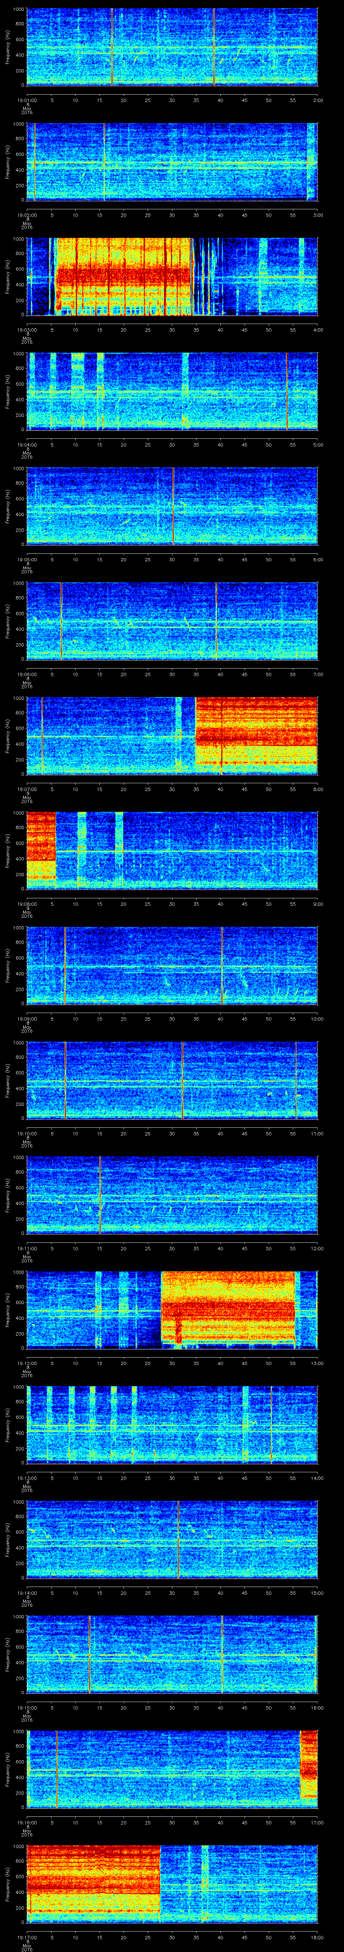Click the 19:10:00 timestamp label
Image resolution: width=344 pixels, height=1952 pixels.
27,1133
